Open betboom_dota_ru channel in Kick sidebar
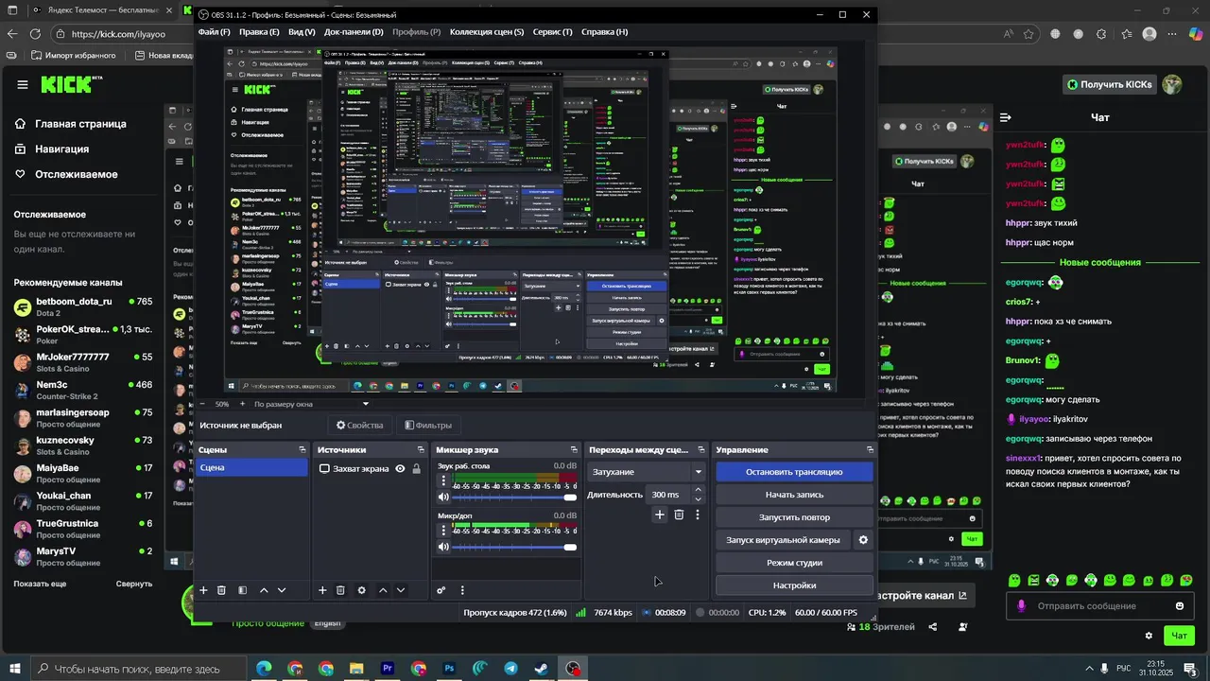Screen dimensions: 1210x681 pyautogui.click(x=82, y=307)
